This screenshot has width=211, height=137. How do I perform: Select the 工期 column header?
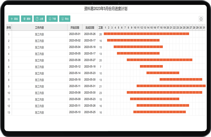[x=101, y=27]
